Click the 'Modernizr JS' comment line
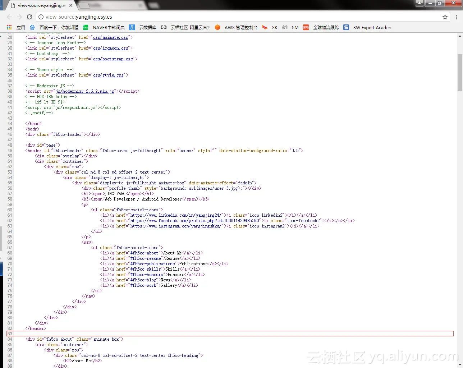This screenshot has width=463, height=368. point(50,86)
